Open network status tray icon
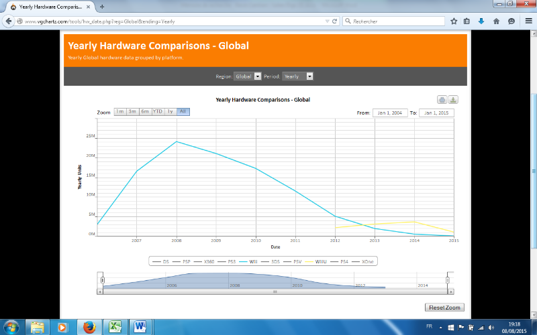This screenshot has height=335, width=537. [x=481, y=328]
